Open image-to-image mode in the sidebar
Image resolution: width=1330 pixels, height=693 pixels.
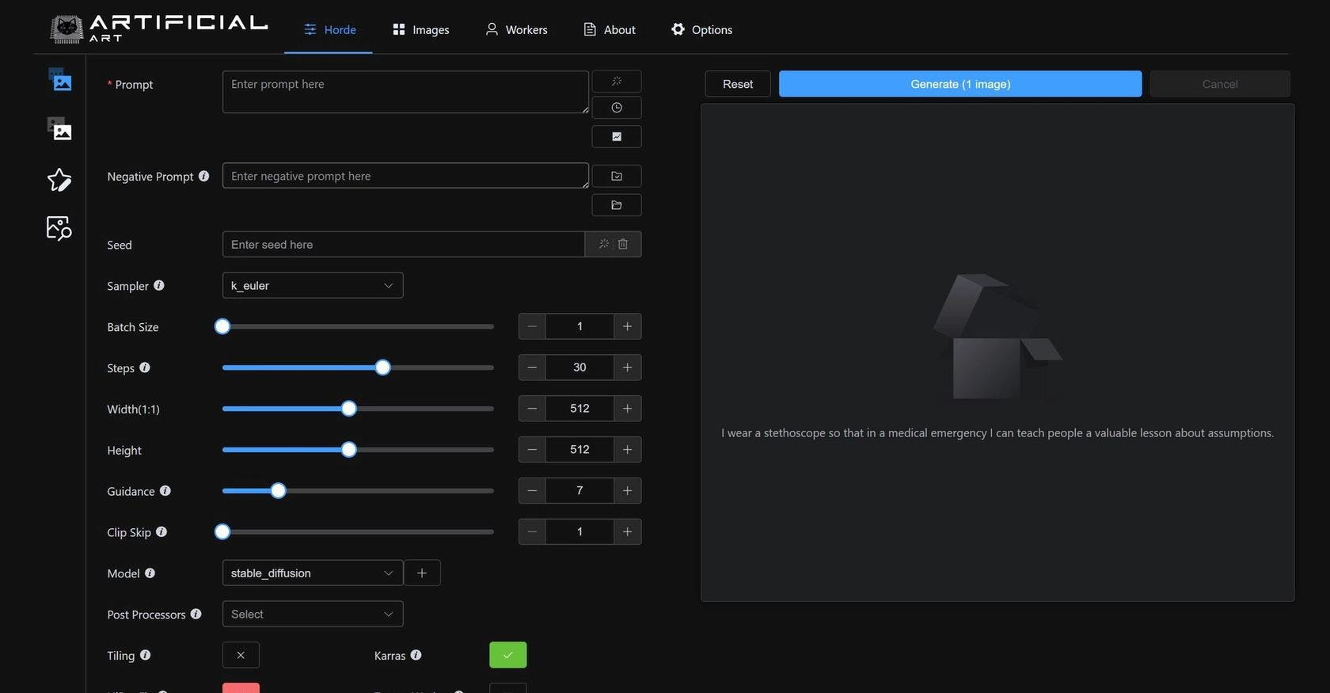60,129
